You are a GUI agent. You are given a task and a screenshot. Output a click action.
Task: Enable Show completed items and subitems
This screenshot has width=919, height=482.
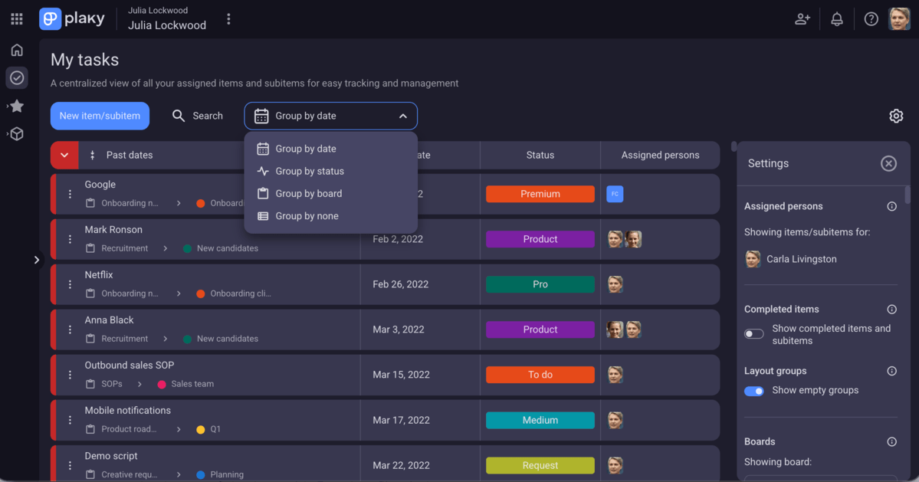pos(753,333)
